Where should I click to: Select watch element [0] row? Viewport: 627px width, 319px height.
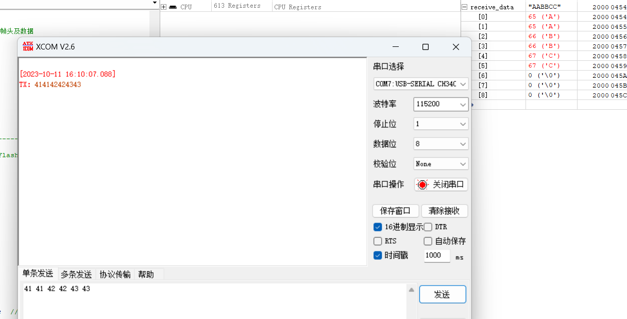click(x=544, y=17)
